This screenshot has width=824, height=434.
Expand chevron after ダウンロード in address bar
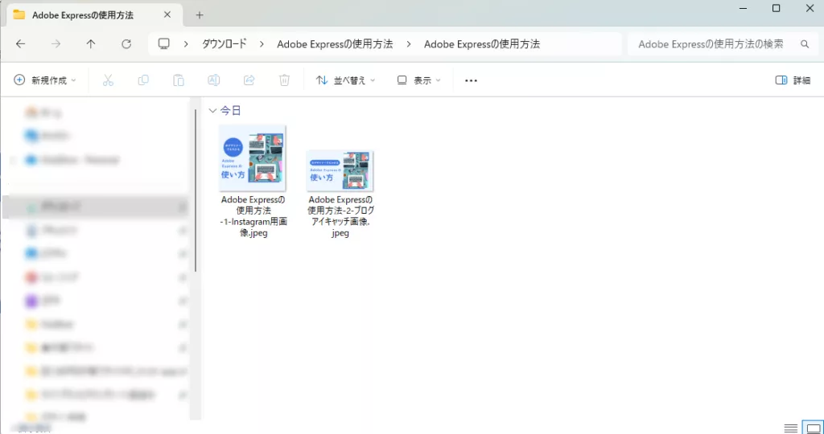pos(262,44)
